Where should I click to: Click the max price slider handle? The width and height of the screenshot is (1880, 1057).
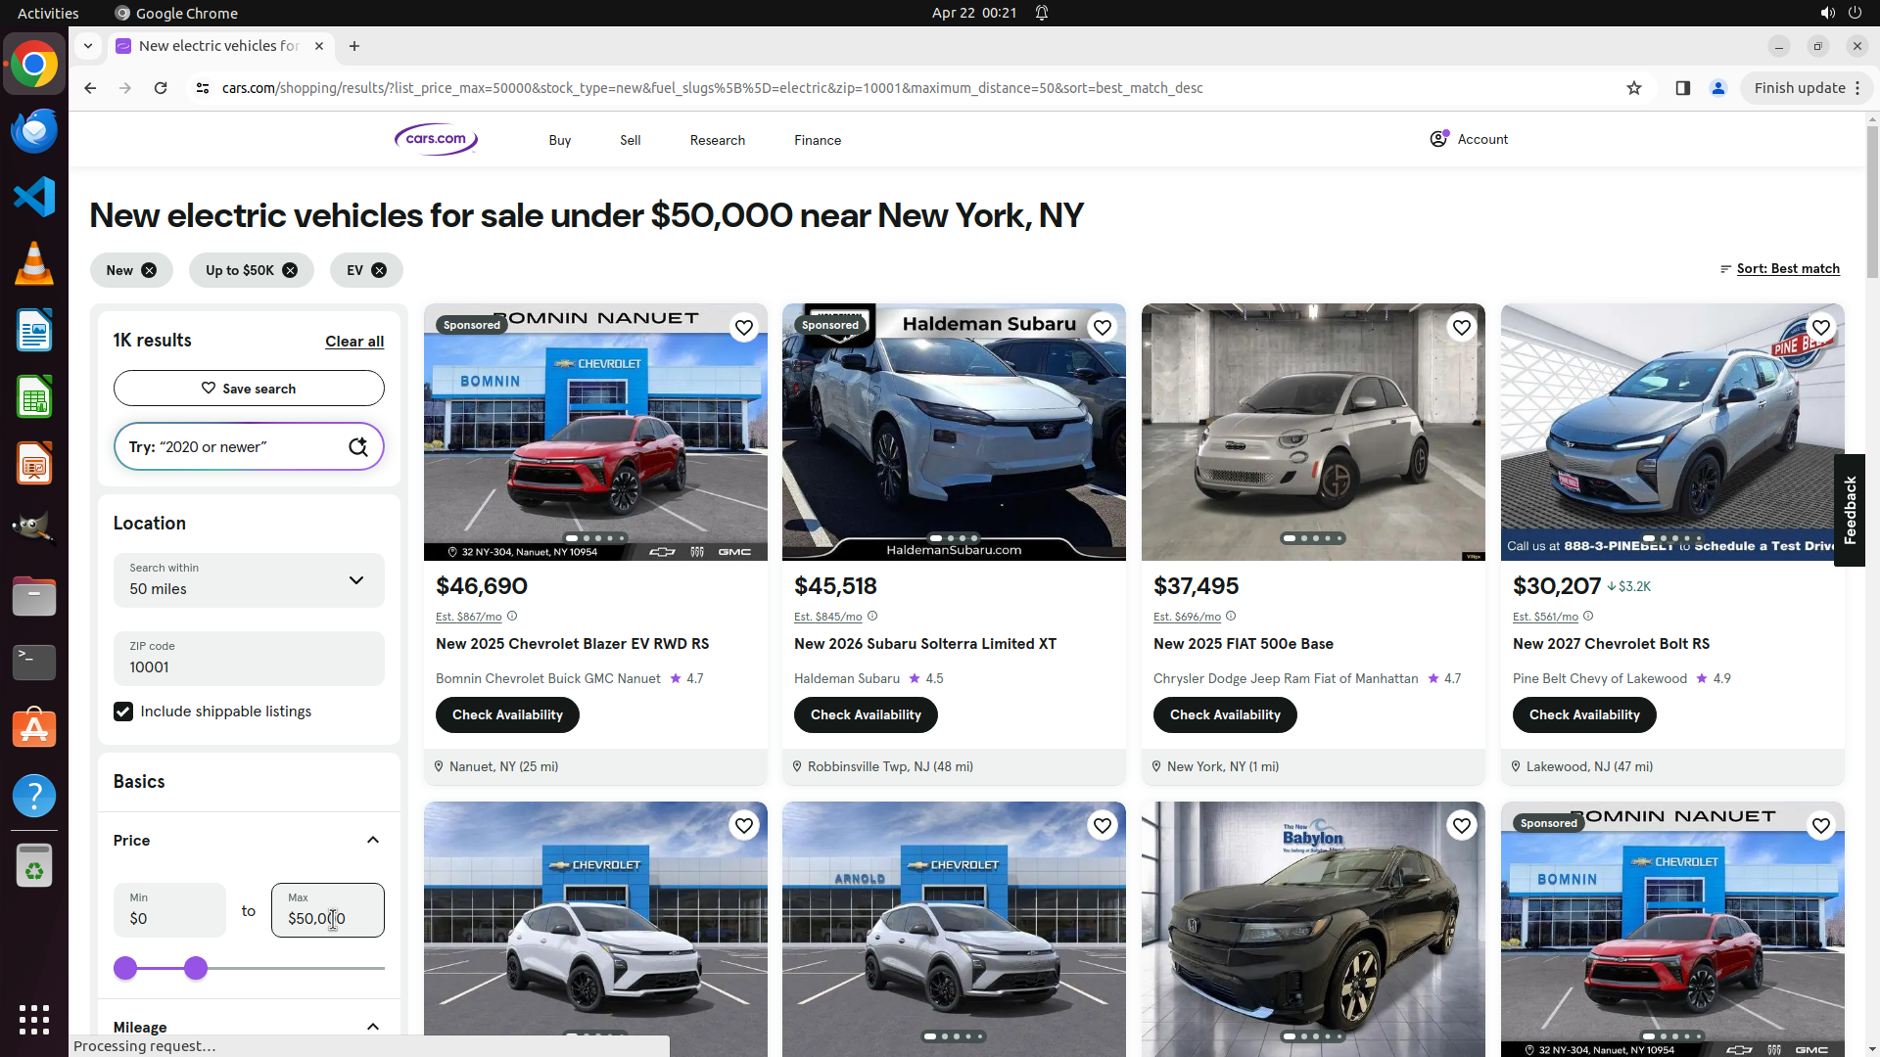click(x=196, y=968)
